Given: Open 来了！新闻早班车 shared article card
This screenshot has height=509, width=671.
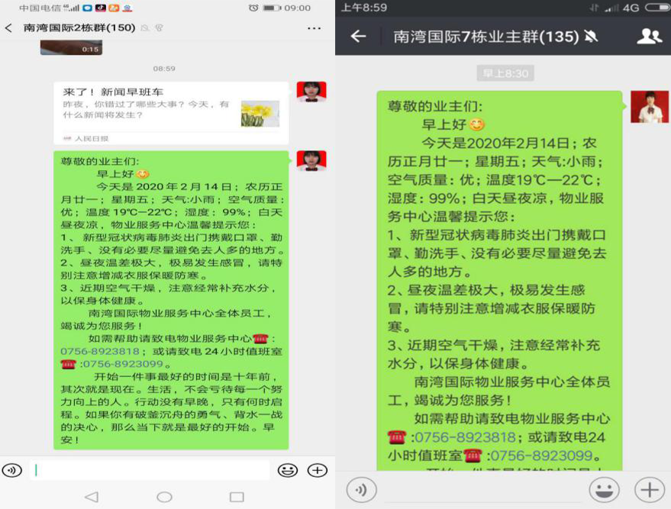Looking at the screenshot, I should 171,113.
